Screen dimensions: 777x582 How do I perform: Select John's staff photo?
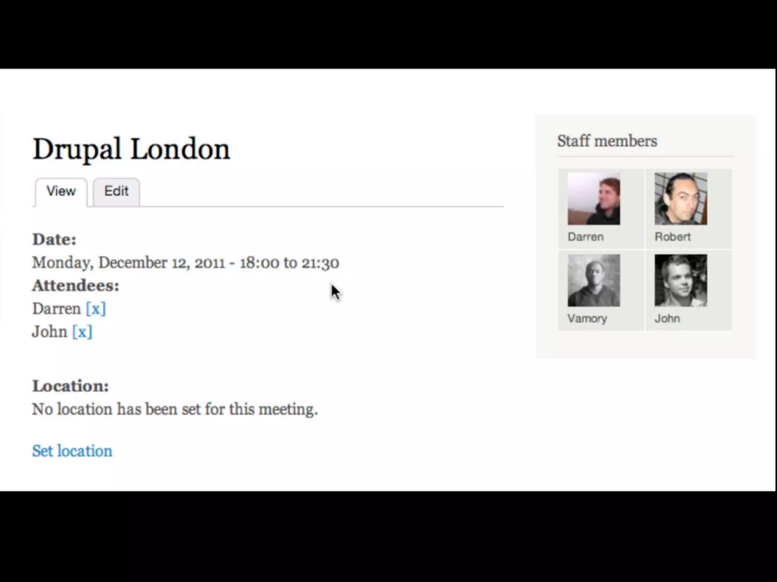(681, 280)
